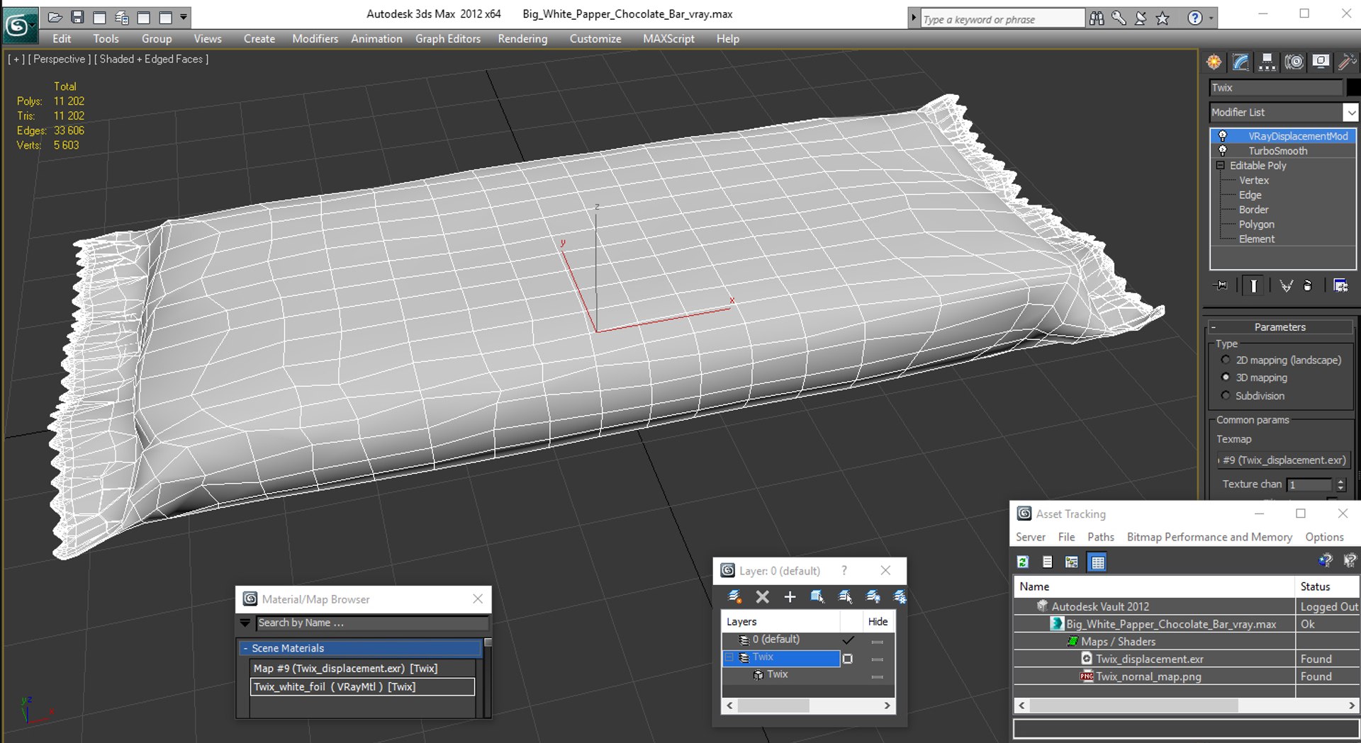This screenshot has height=743, width=1361.
Task: Delete layer with X icon in Layer dialog
Action: pos(762,597)
